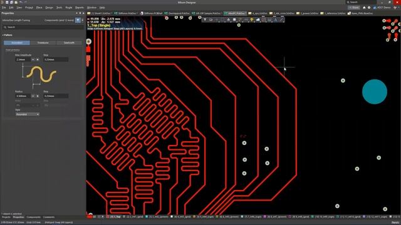Click the Panels button in status bar
The image size is (401, 225).
tap(395, 222)
